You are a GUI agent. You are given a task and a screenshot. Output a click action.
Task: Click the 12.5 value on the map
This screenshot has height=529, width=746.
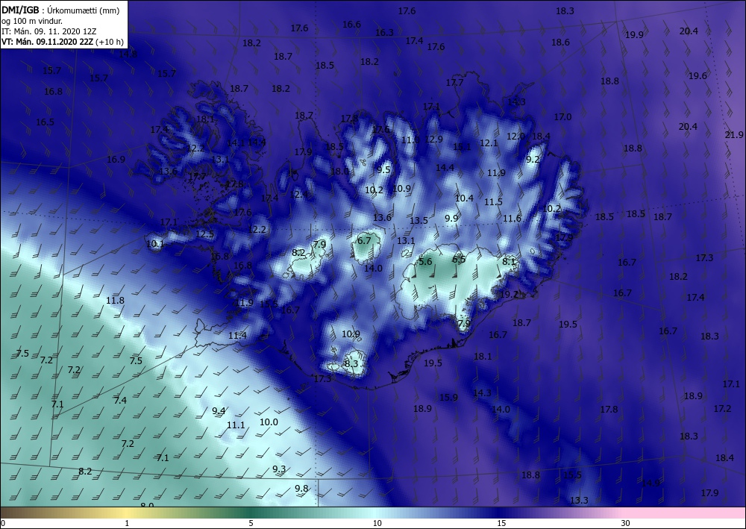click(204, 234)
